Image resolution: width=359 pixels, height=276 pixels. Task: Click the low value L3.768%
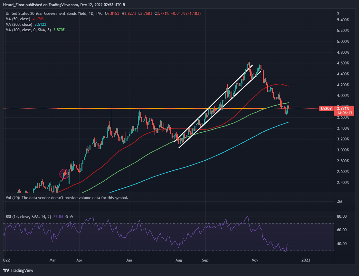145,14
